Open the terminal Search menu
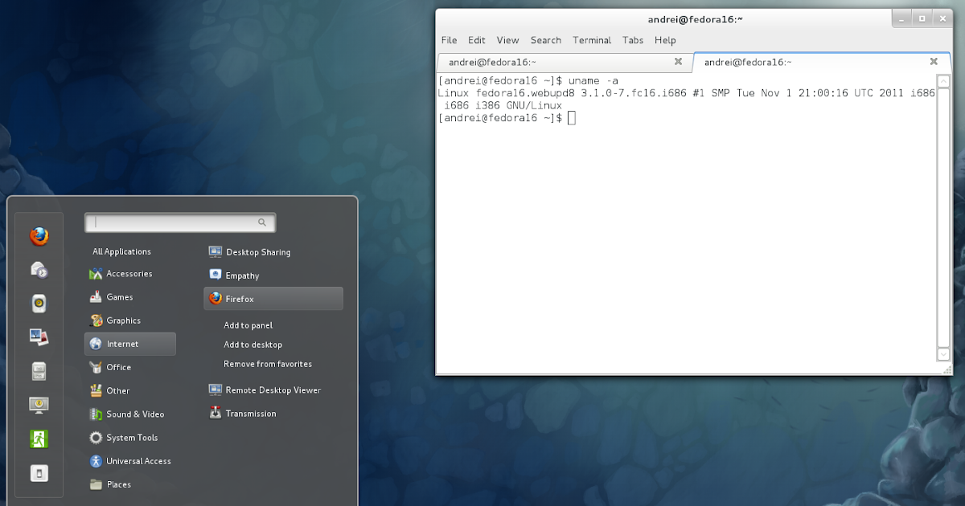Image resolution: width=965 pixels, height=506 pixels. tap(546, 40)
